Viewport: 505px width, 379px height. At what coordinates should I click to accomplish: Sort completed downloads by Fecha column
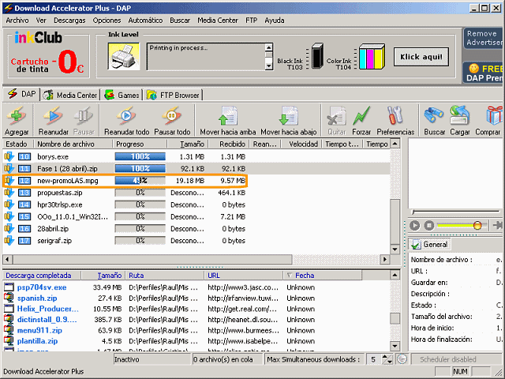coord(304,276)
